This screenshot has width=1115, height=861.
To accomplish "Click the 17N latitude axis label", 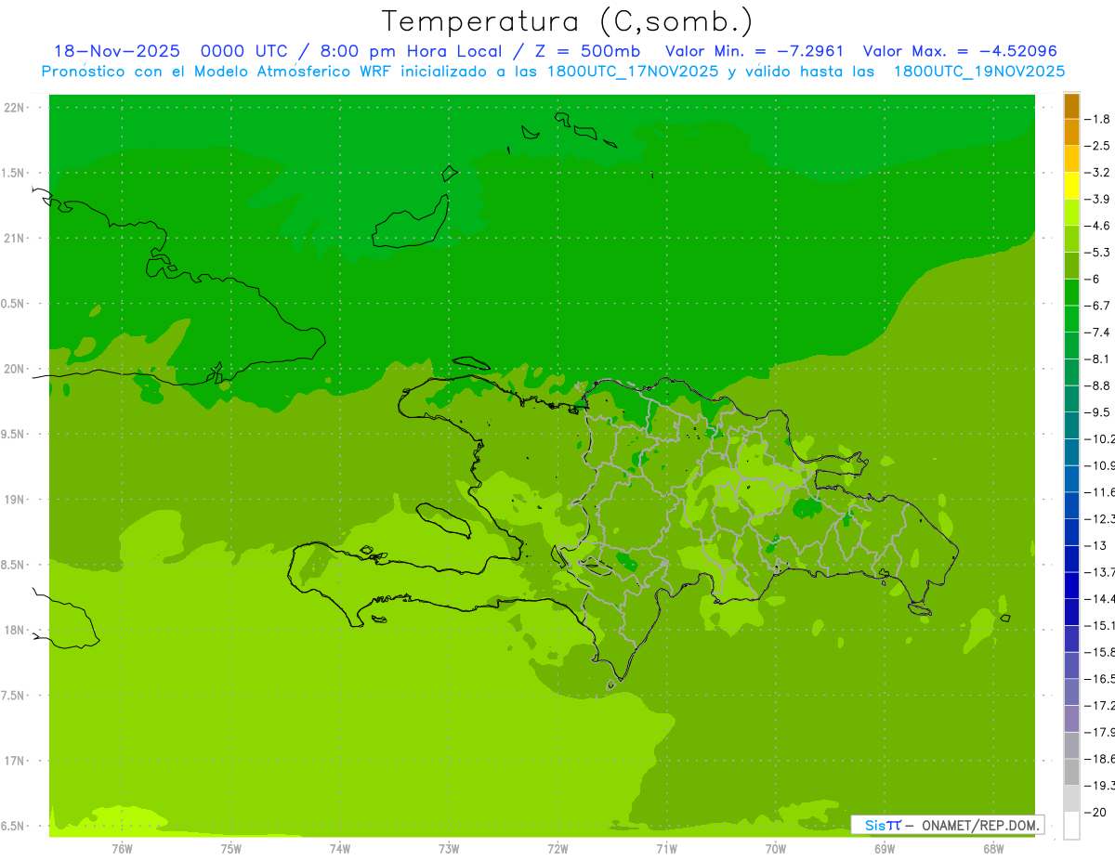I will tap(15, 761).
